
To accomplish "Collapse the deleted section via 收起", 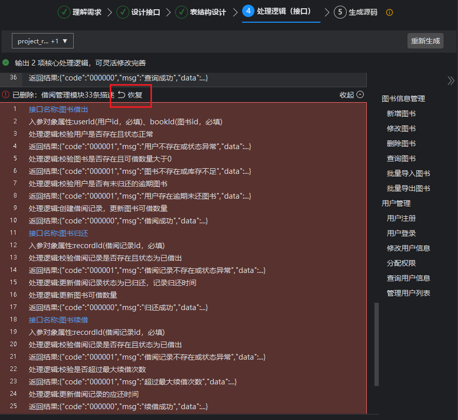I will click(x=351, y=94).
